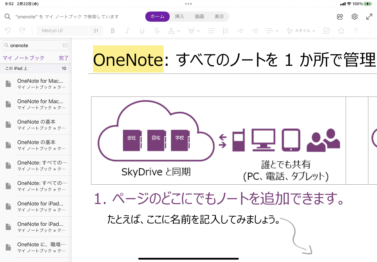Change search scope マイ ノートブック
Screen dimensions: 377x262
click(24, 58)
